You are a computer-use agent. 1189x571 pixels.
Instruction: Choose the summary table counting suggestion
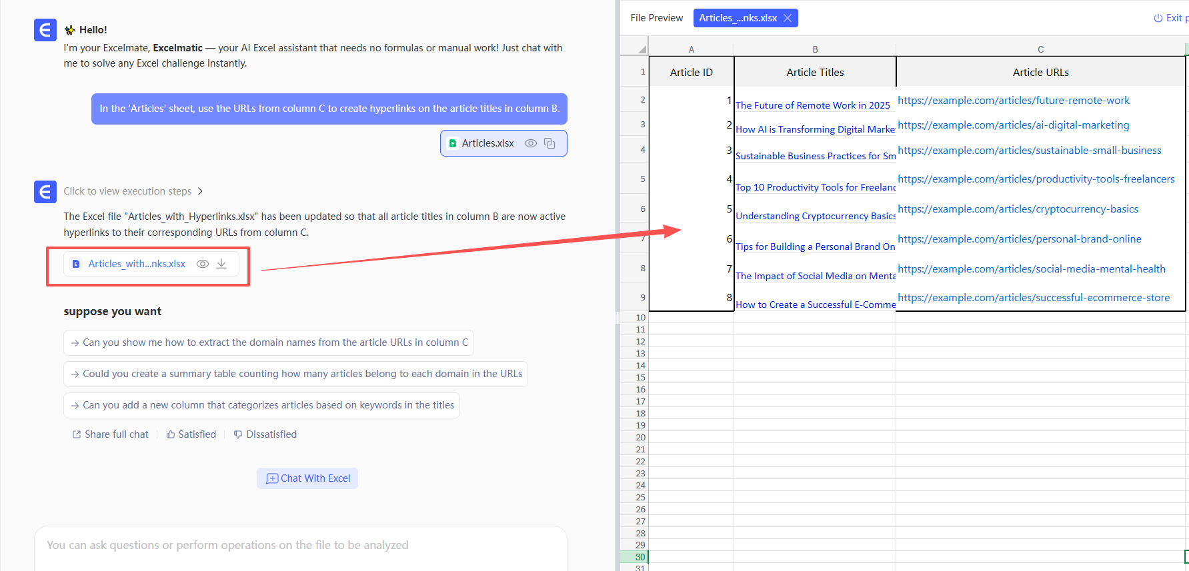[x=295, y=374]
